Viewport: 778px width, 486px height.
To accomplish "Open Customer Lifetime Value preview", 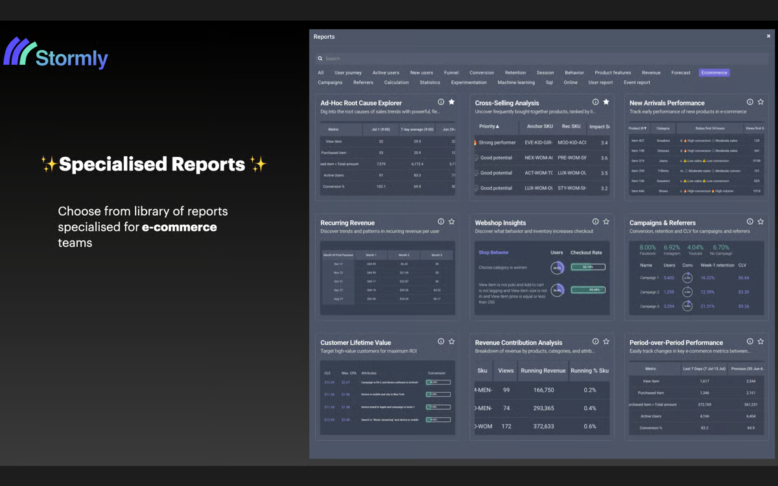I will (x=388, y=398).
